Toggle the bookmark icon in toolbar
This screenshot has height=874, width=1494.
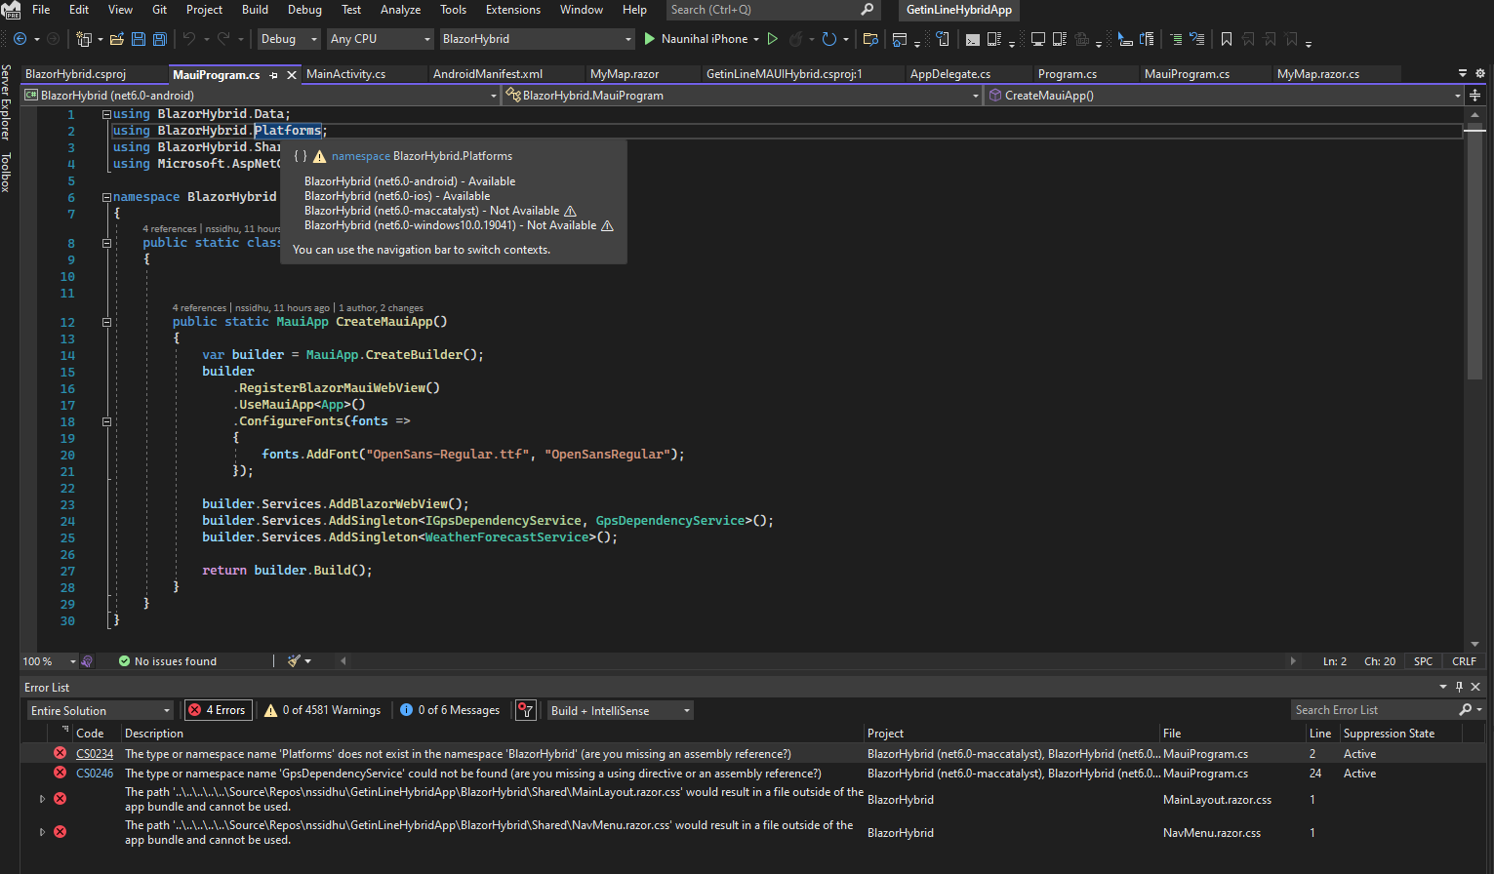point(1227,39)
